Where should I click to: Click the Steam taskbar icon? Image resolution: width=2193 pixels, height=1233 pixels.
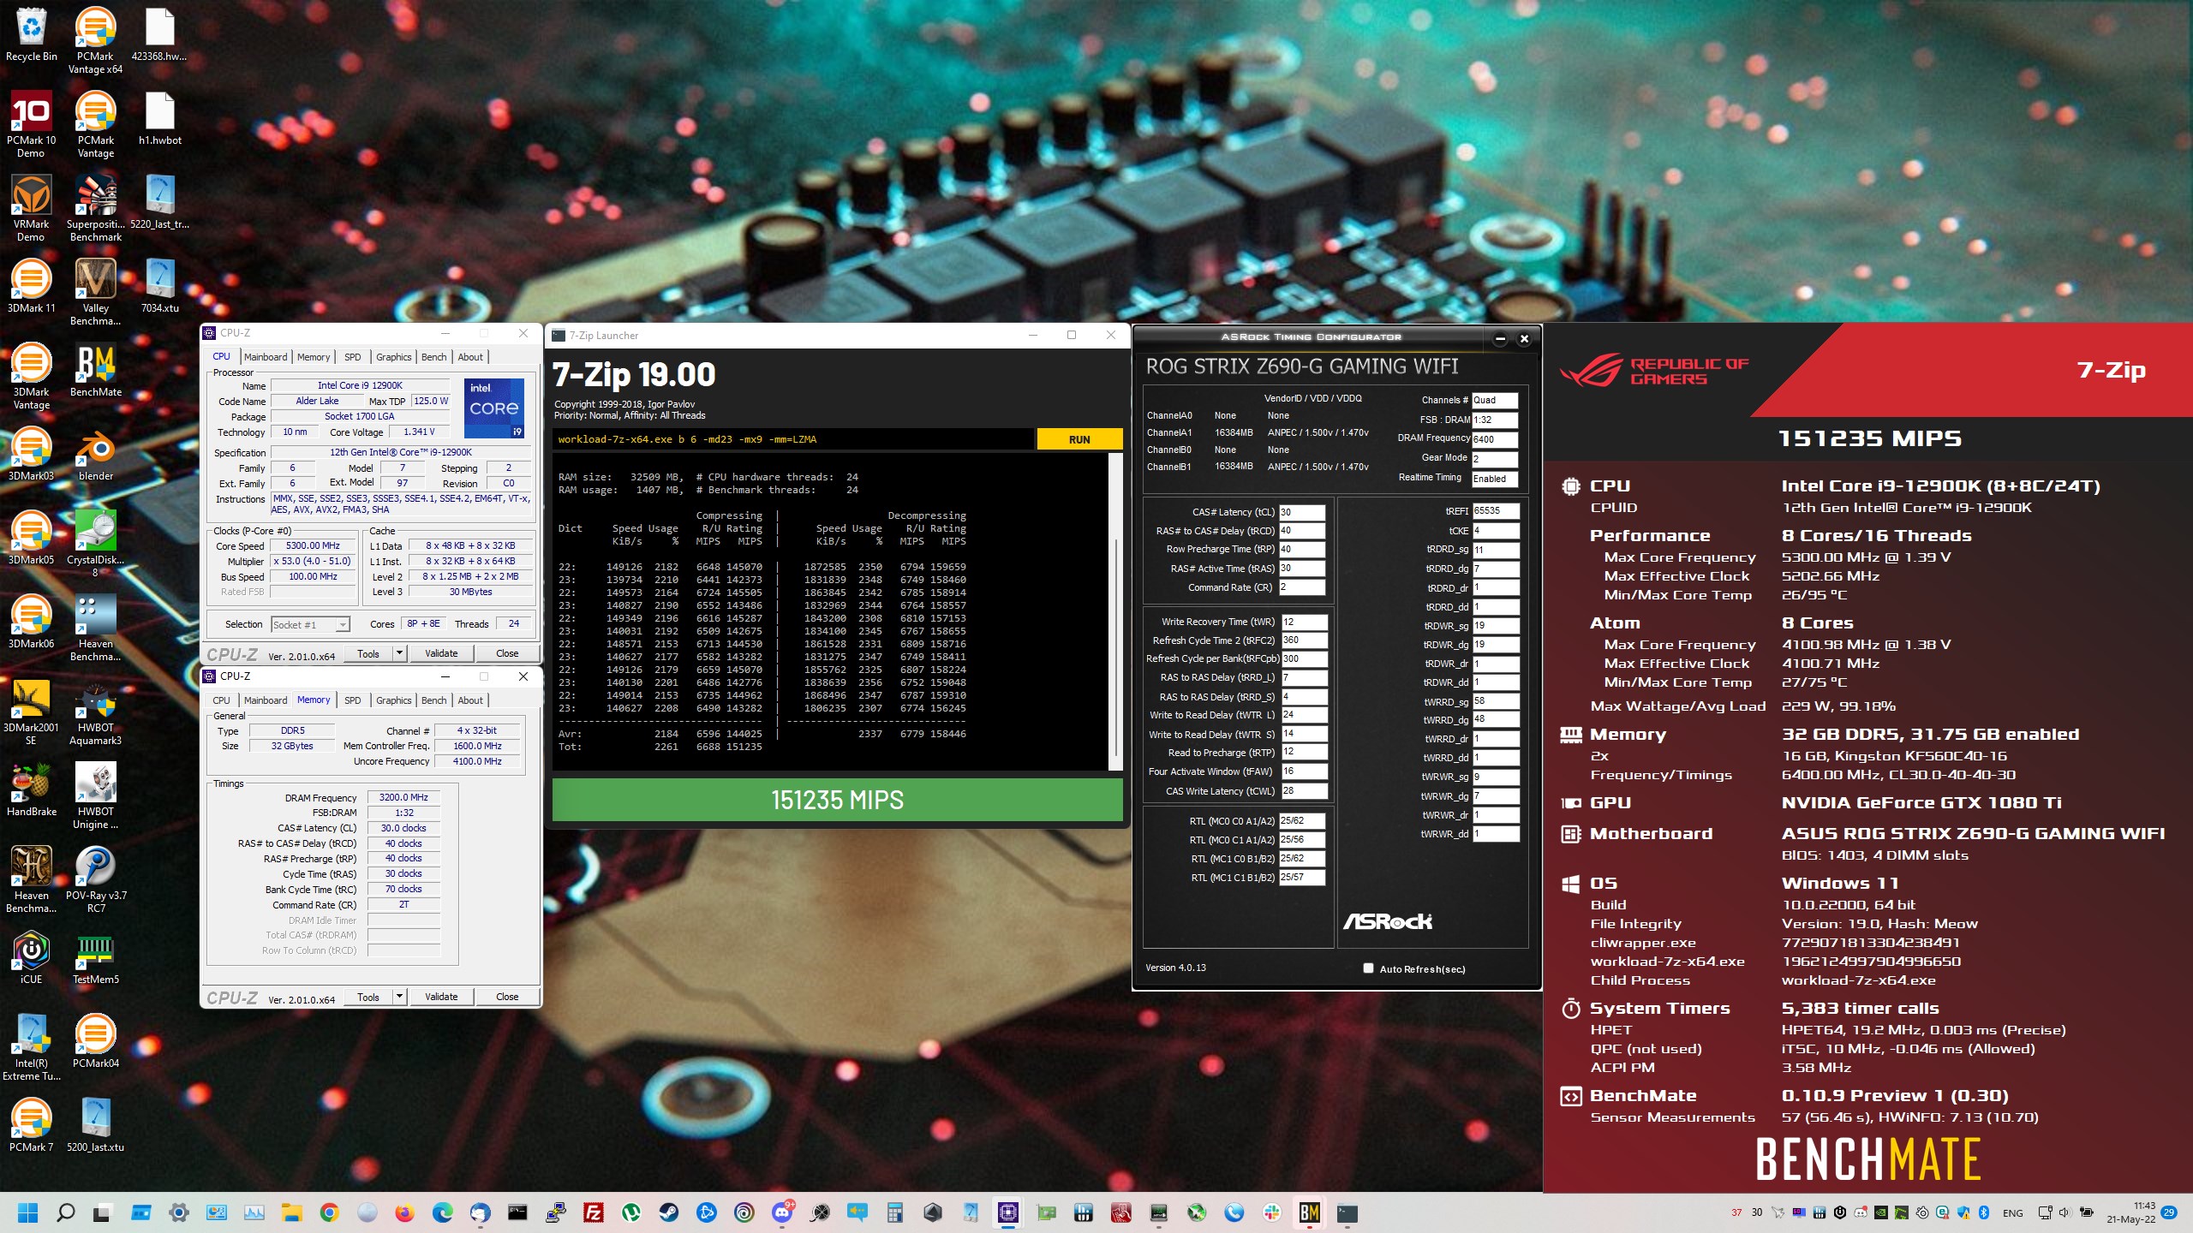tap(668, 1212)
